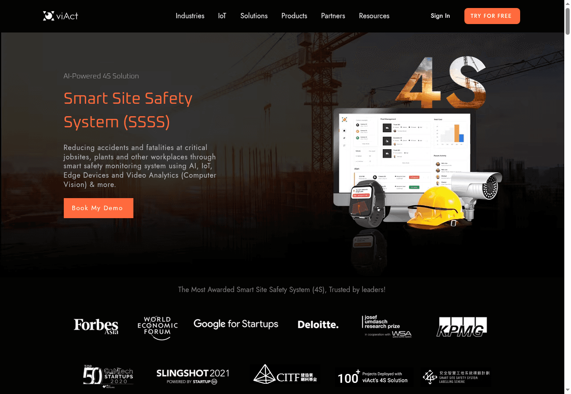Open the IoT menu item
571x394 pixels.
222,16
